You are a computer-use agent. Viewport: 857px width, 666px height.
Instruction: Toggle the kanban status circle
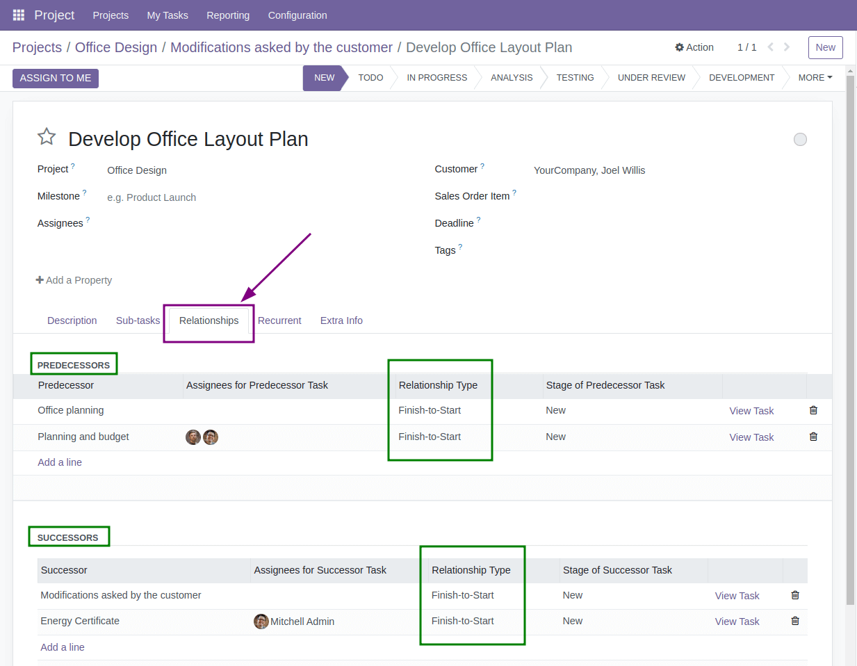[800, 139]
